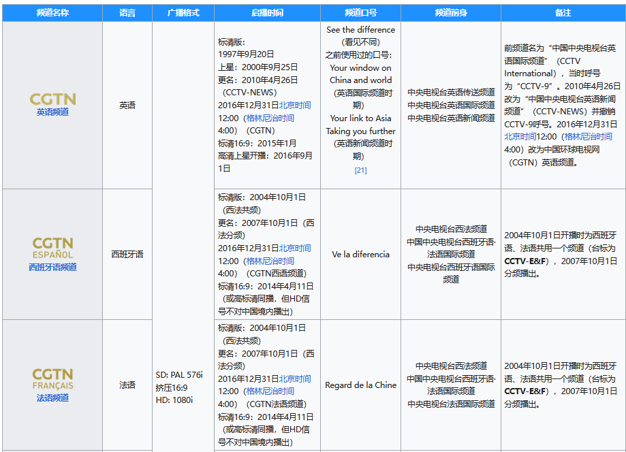Click the slogan Regard de la Chine

tap(360, 385)
